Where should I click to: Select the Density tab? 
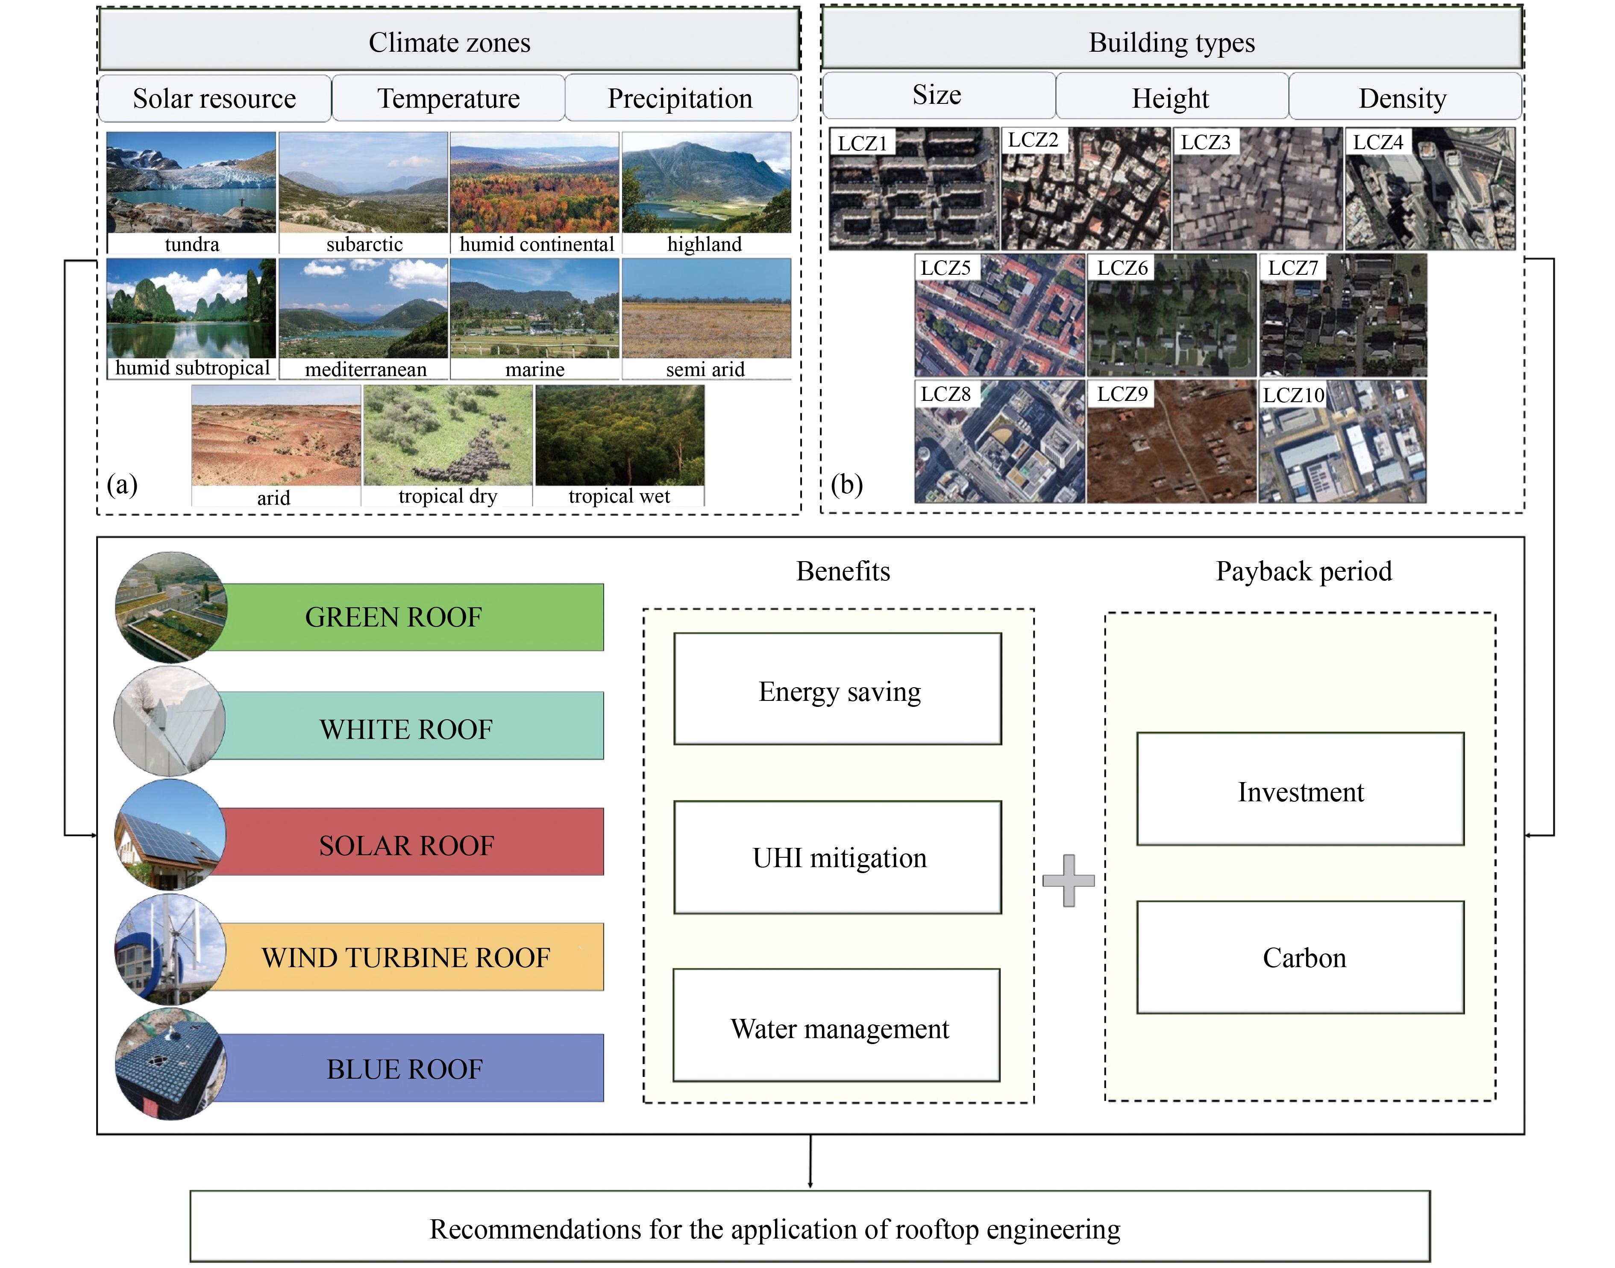(1403, 97)
